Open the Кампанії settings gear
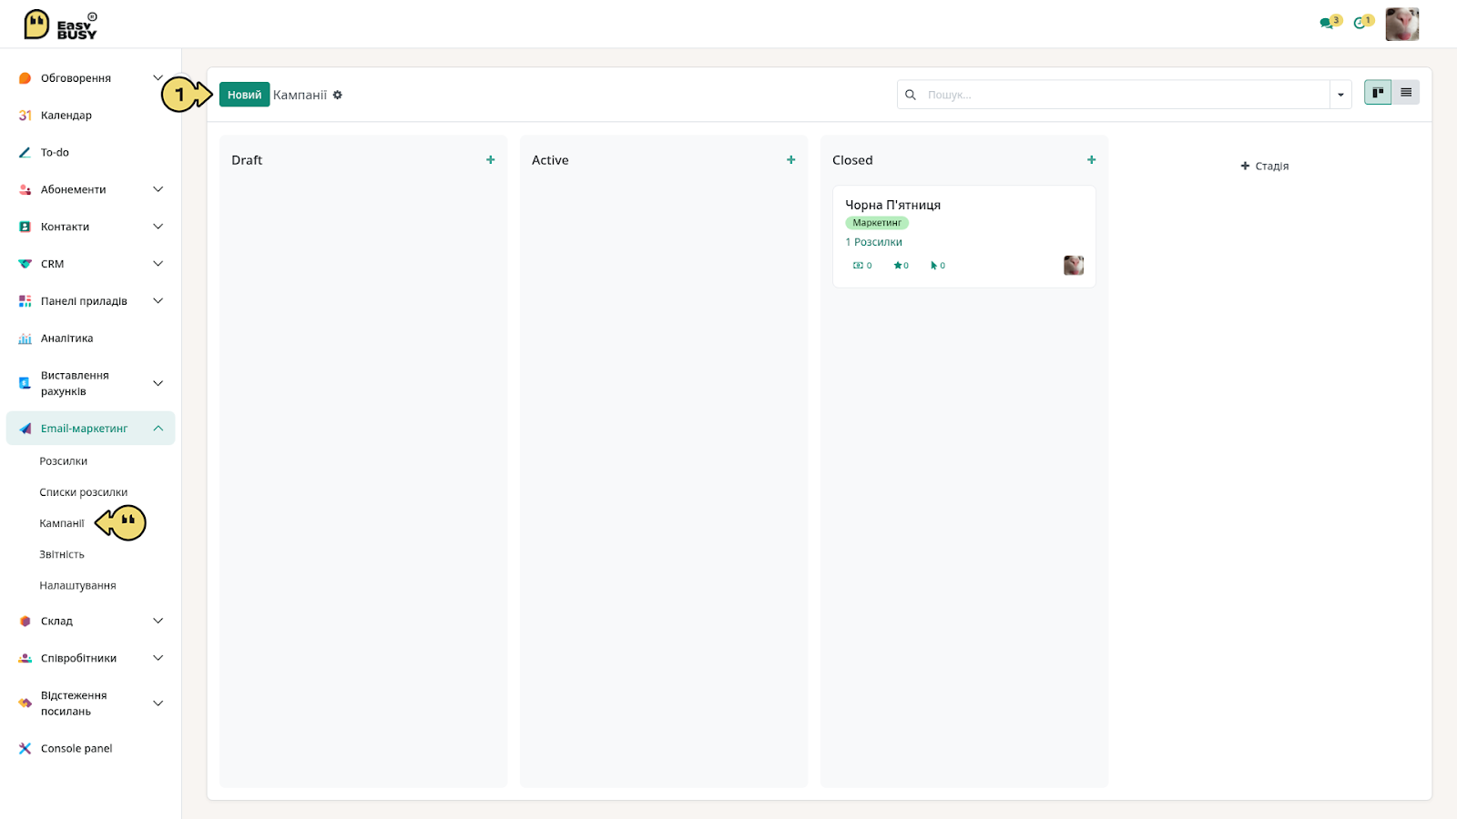This screenshot has width=1457, height=819. (x=337, y=95)
